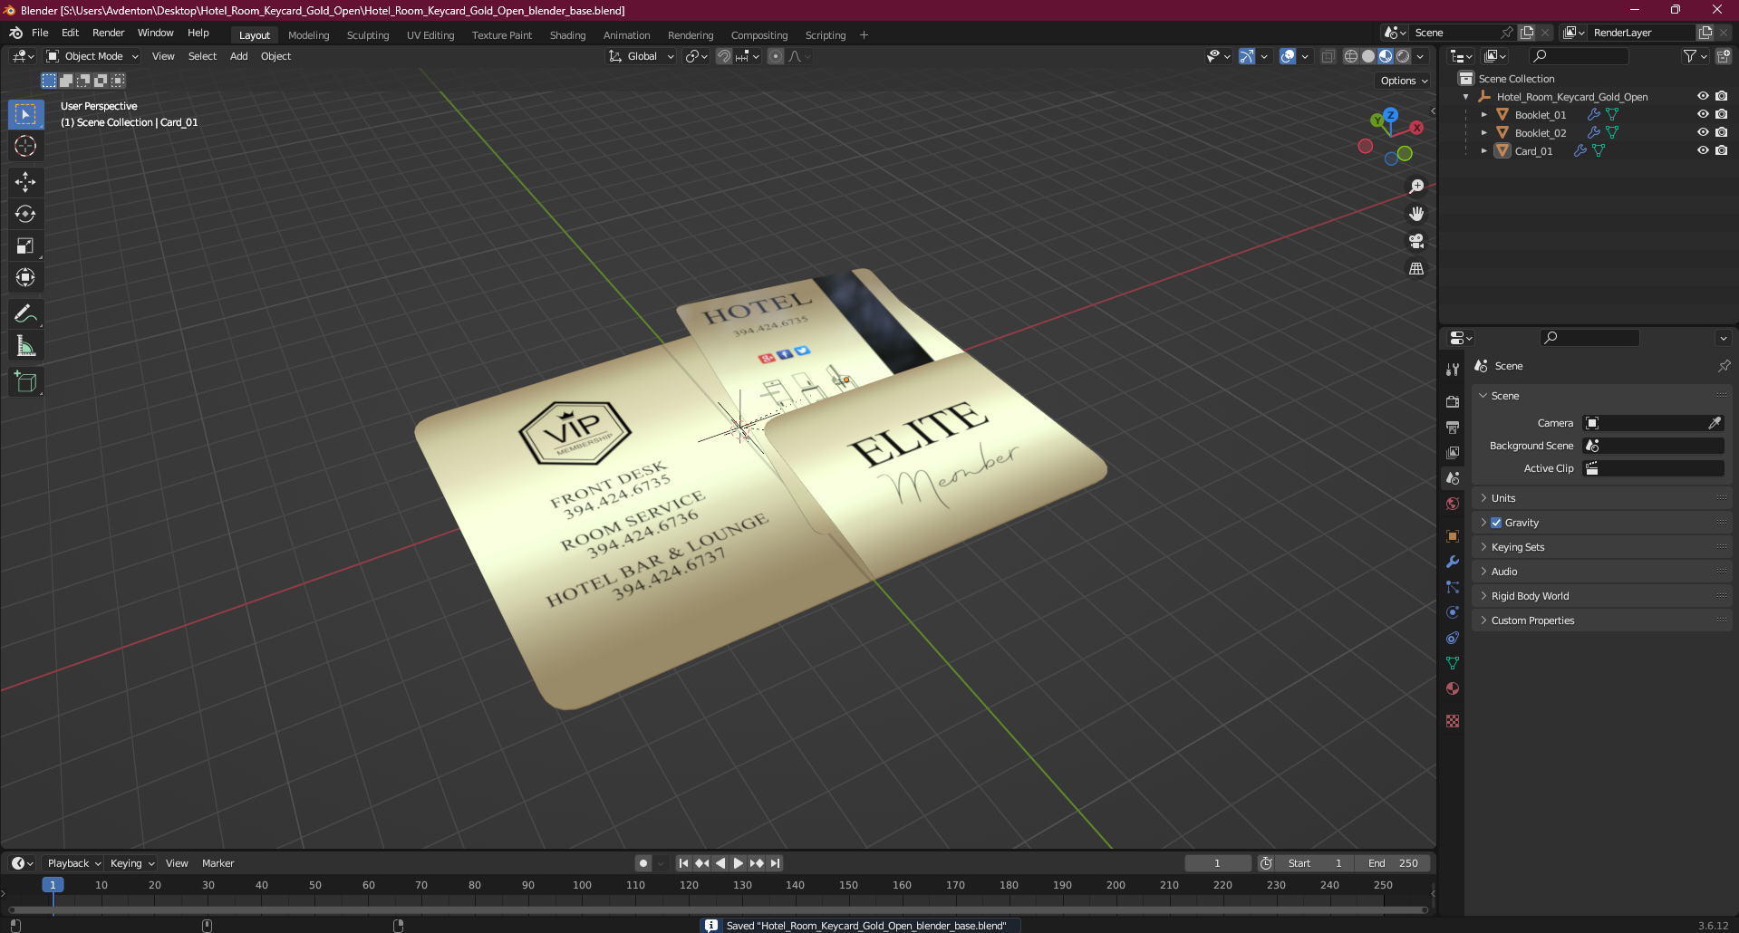1739x933 pixels.
Task: Open Physics properties tab
Action: [x=1453, y=612]
